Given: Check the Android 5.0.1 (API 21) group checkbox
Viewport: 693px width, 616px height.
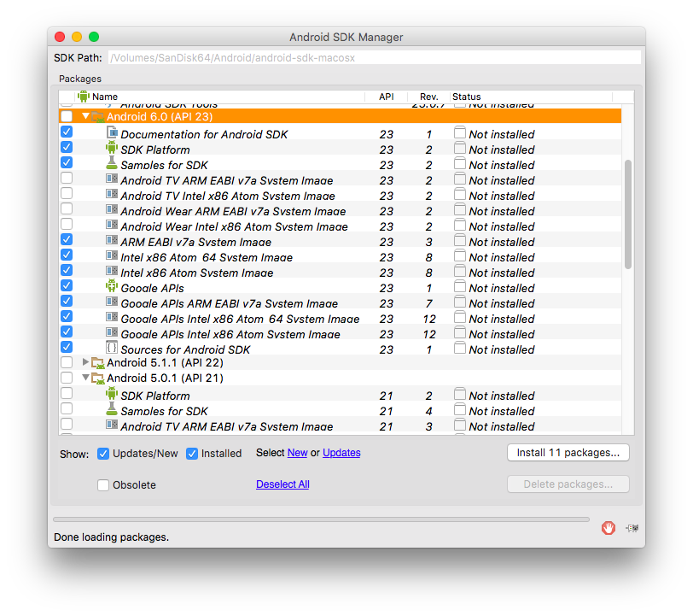Looking at the screenshot, I should (x=67, y=378).
